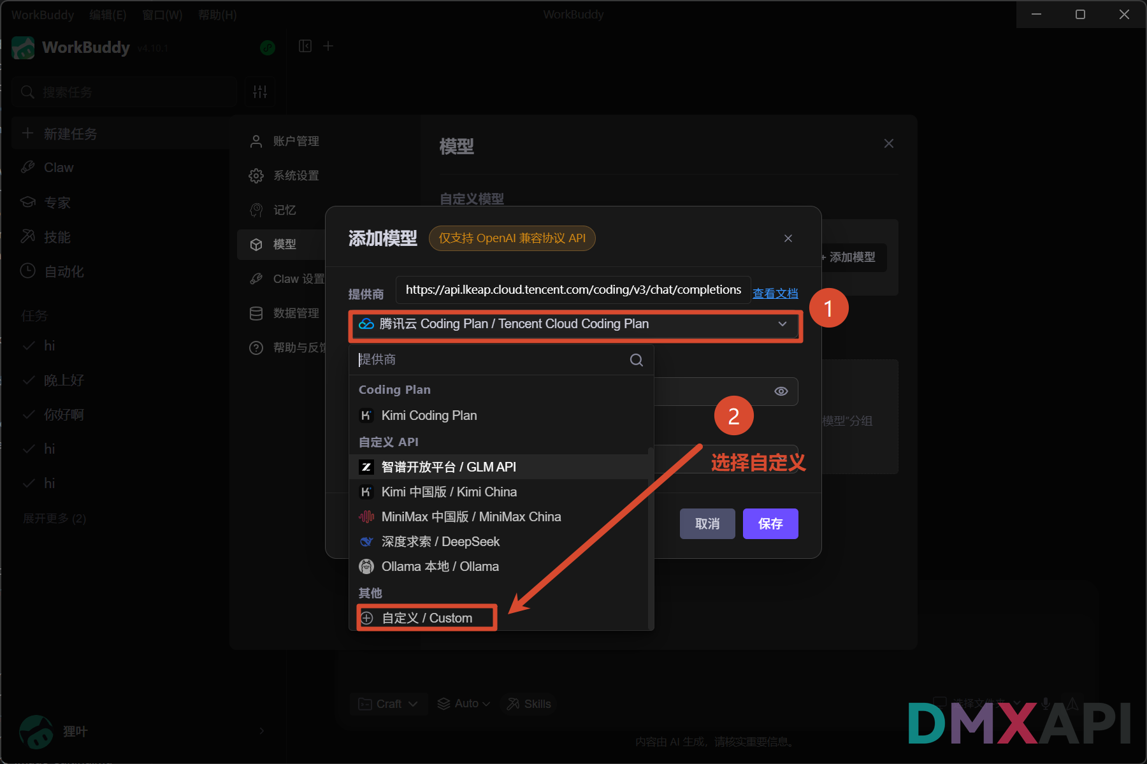Choose 智谱开放平台 / GLM API provider
This screenshot has height=764, width=1147.
[499, 467]
